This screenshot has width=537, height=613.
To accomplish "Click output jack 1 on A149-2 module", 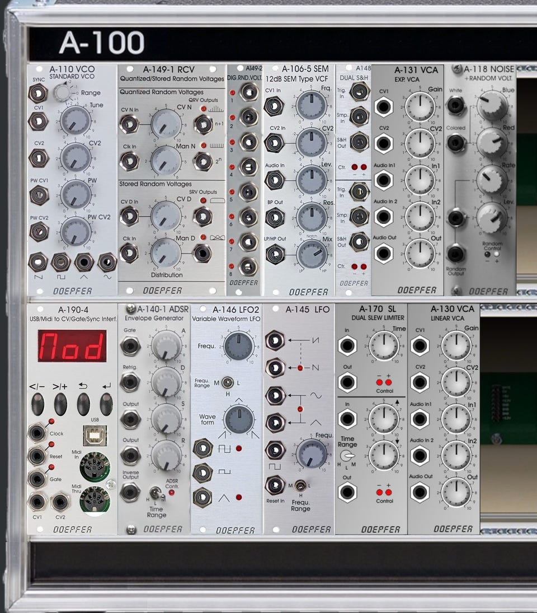I will pyautogui.click(x=248, y=93).
